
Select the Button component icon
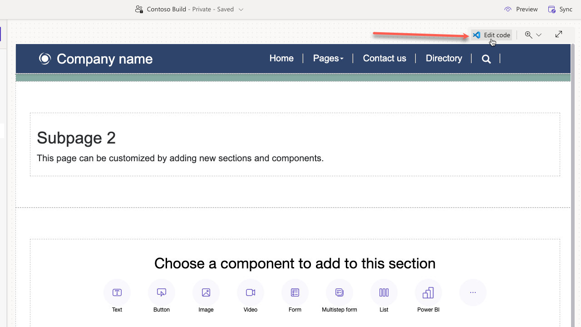coord(161,292)
